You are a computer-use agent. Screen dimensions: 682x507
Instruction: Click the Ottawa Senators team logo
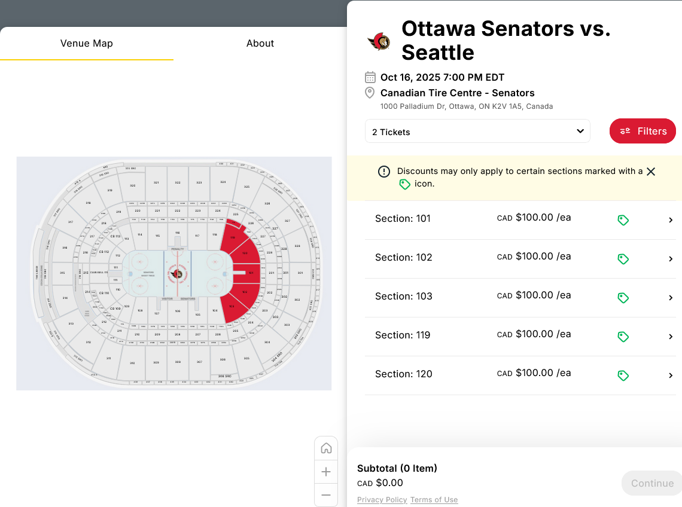(x=379, y=41)
